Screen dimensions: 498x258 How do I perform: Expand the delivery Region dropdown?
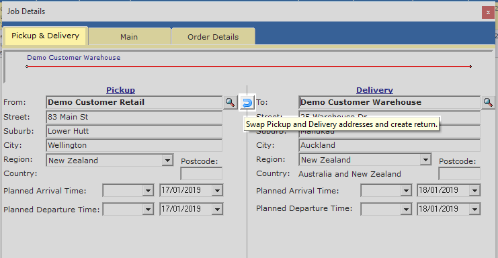pyautogui.click(x=425, y=160)
